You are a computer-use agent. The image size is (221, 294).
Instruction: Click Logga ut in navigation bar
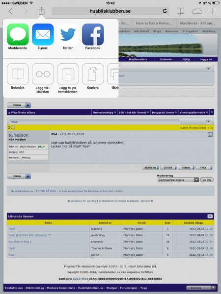click(206, 59)
